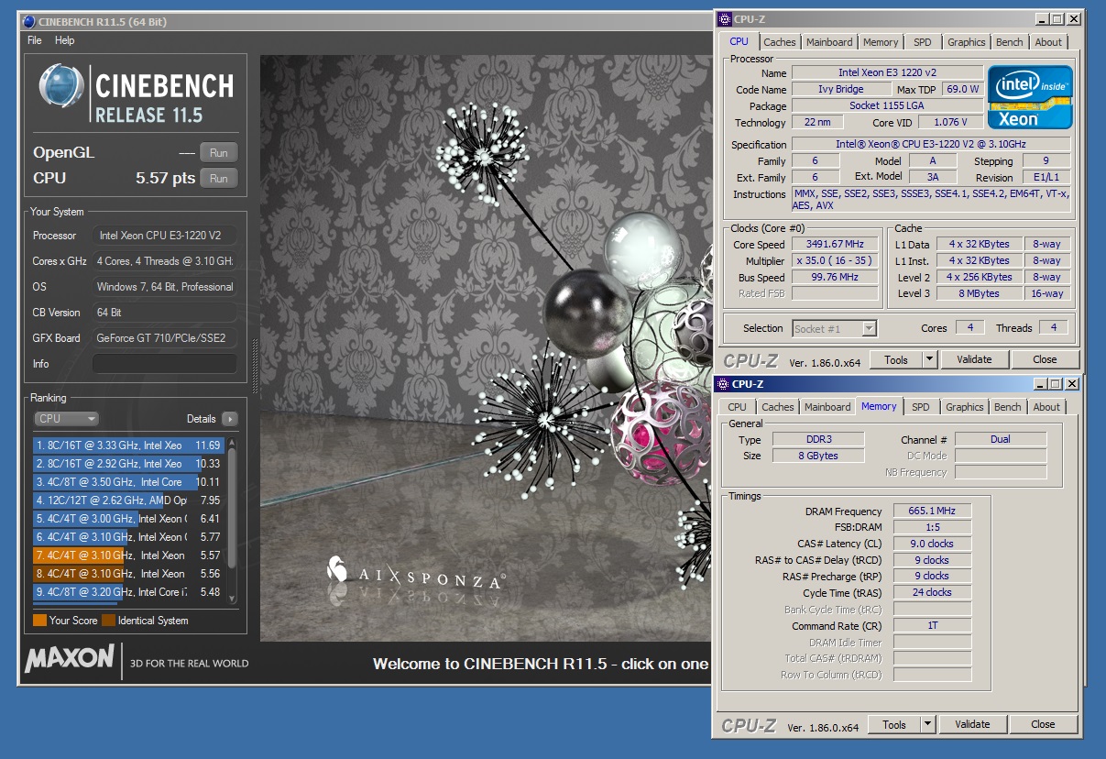Click Validate in upper CPU-Z window
1106x759 pixels.
click(x=974, y=359)
